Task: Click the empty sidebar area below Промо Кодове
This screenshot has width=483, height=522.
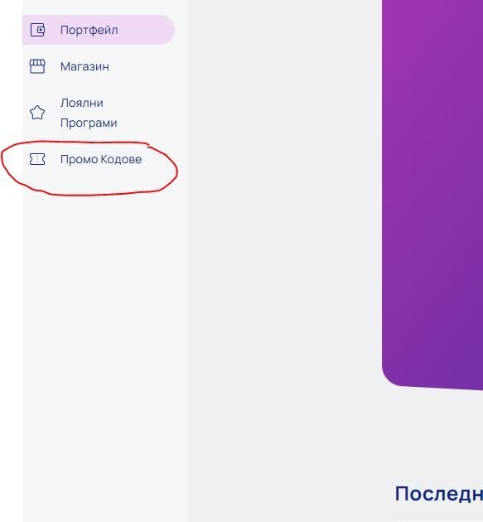Action: coord(105,333)
